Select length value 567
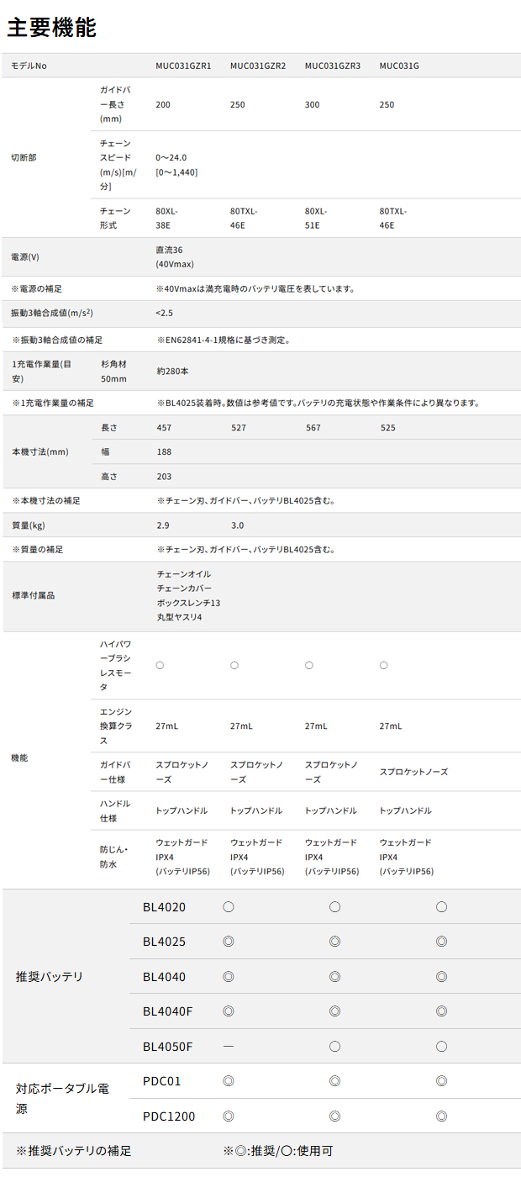This screenshot has width=521, height=1177. 313,427
